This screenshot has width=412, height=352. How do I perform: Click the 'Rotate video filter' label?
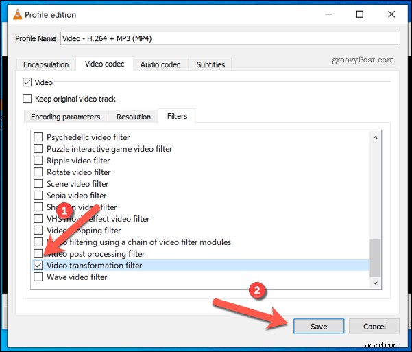pyautogui.click(x=79, y=172)
